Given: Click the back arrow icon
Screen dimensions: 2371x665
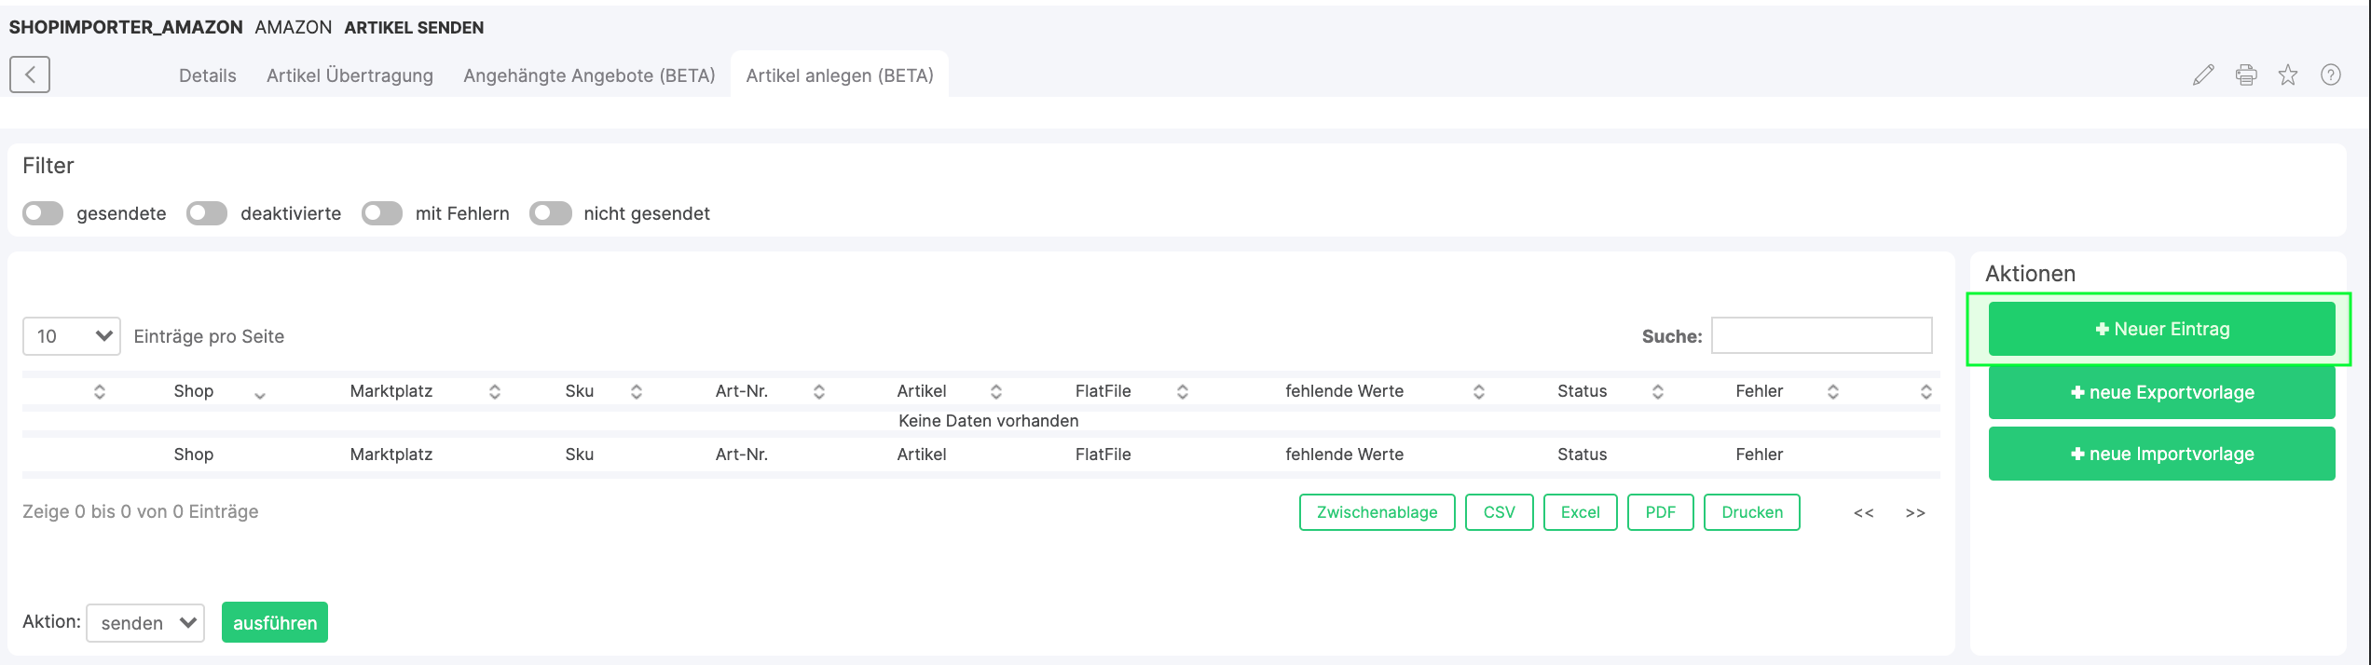Looking at the screenshot, I should [30, 75].
